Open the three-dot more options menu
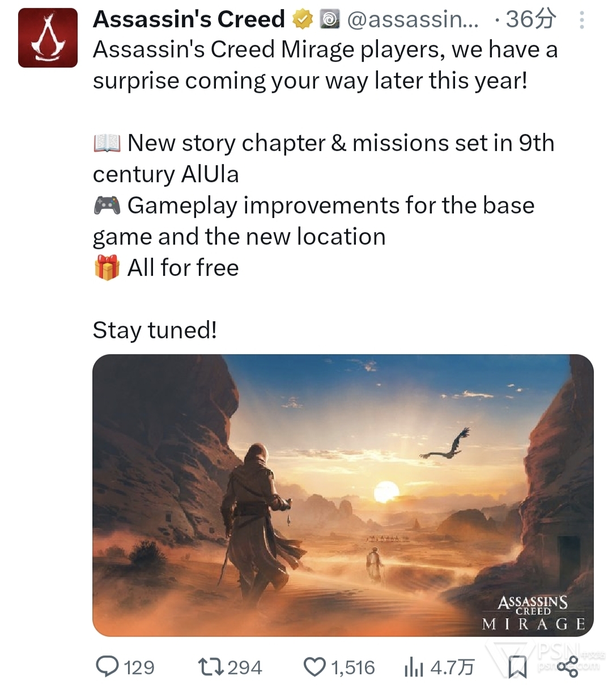This screenshot has height=685, width=612. (x=581, y=20)
